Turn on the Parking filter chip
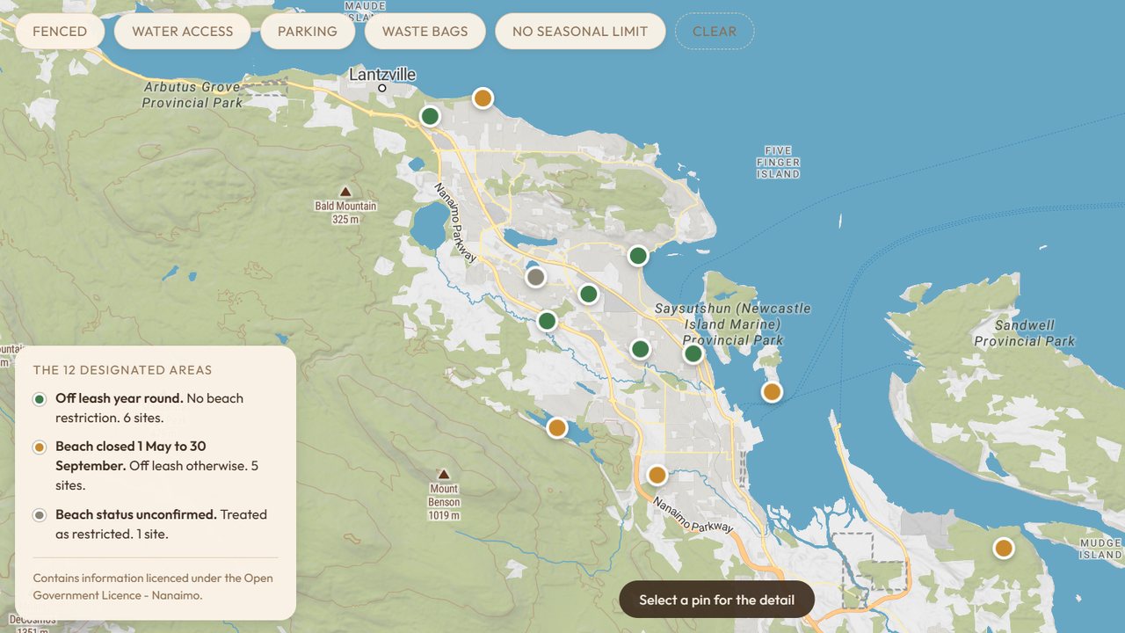This screenshot has height=633, width=1125. 308,32
